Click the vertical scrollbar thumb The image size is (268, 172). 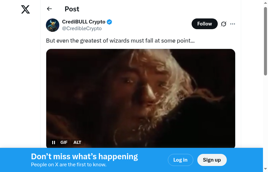click(265, 41)
